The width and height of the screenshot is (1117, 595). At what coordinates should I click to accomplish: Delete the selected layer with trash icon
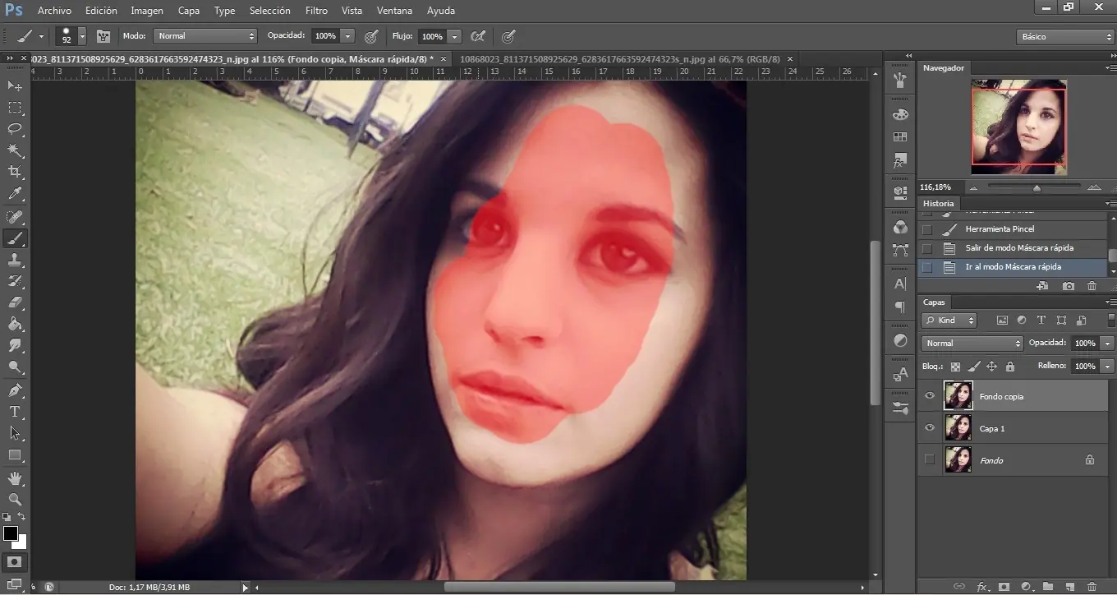coord(1092,587)
